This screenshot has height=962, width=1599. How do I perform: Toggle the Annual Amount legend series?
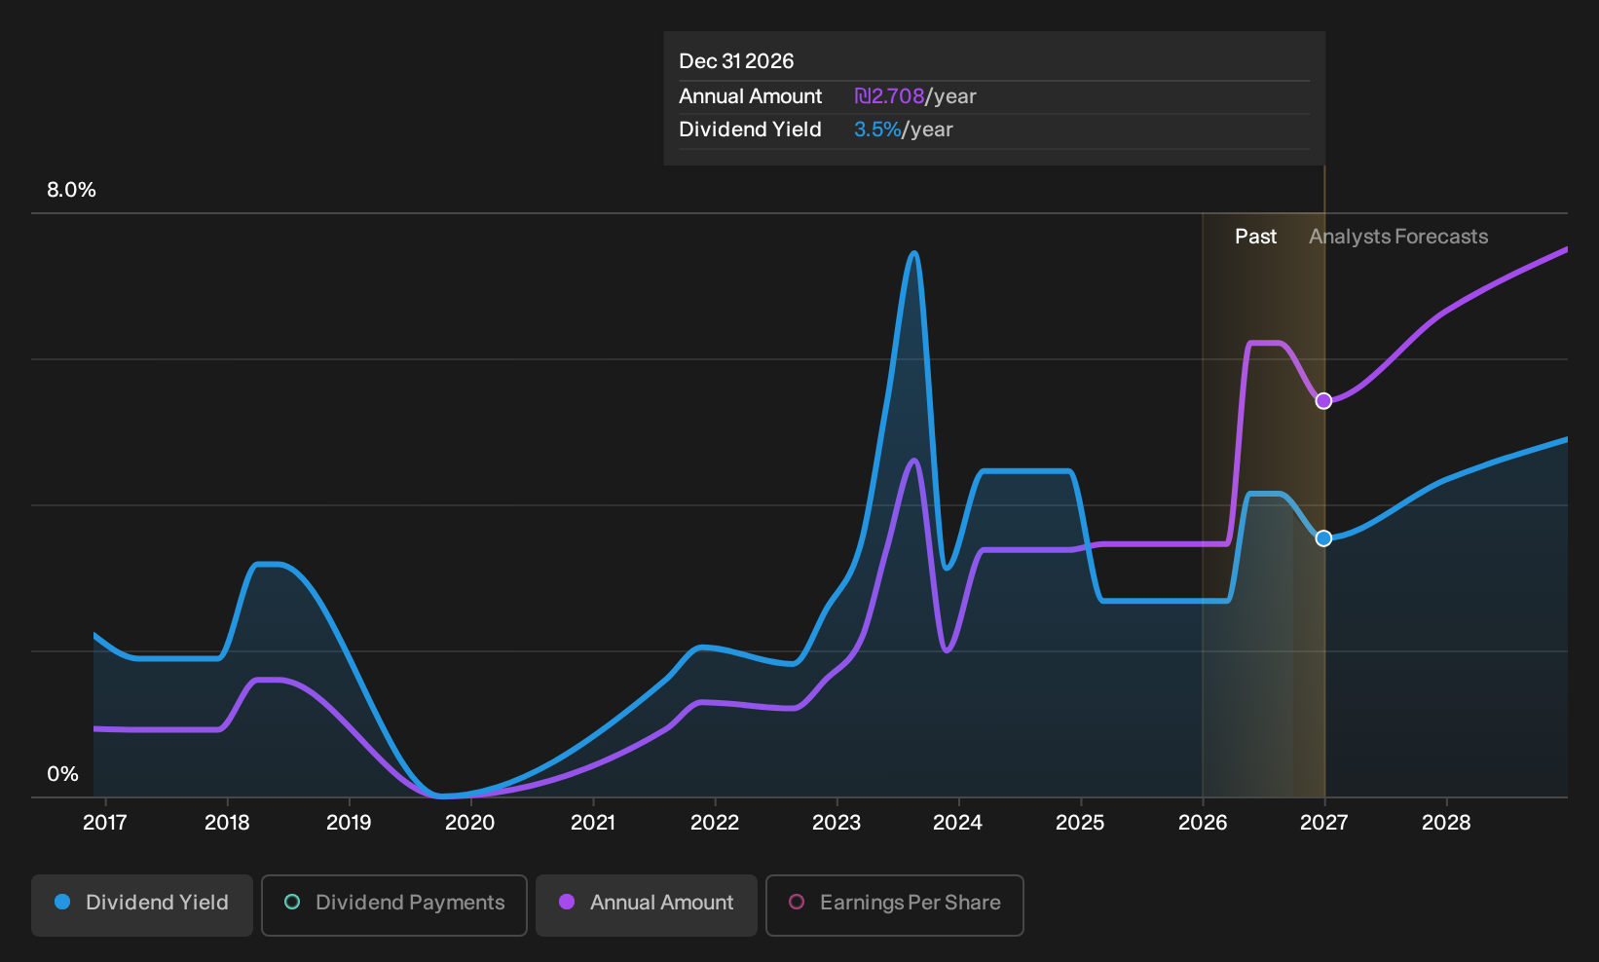(x=647, y=905)
